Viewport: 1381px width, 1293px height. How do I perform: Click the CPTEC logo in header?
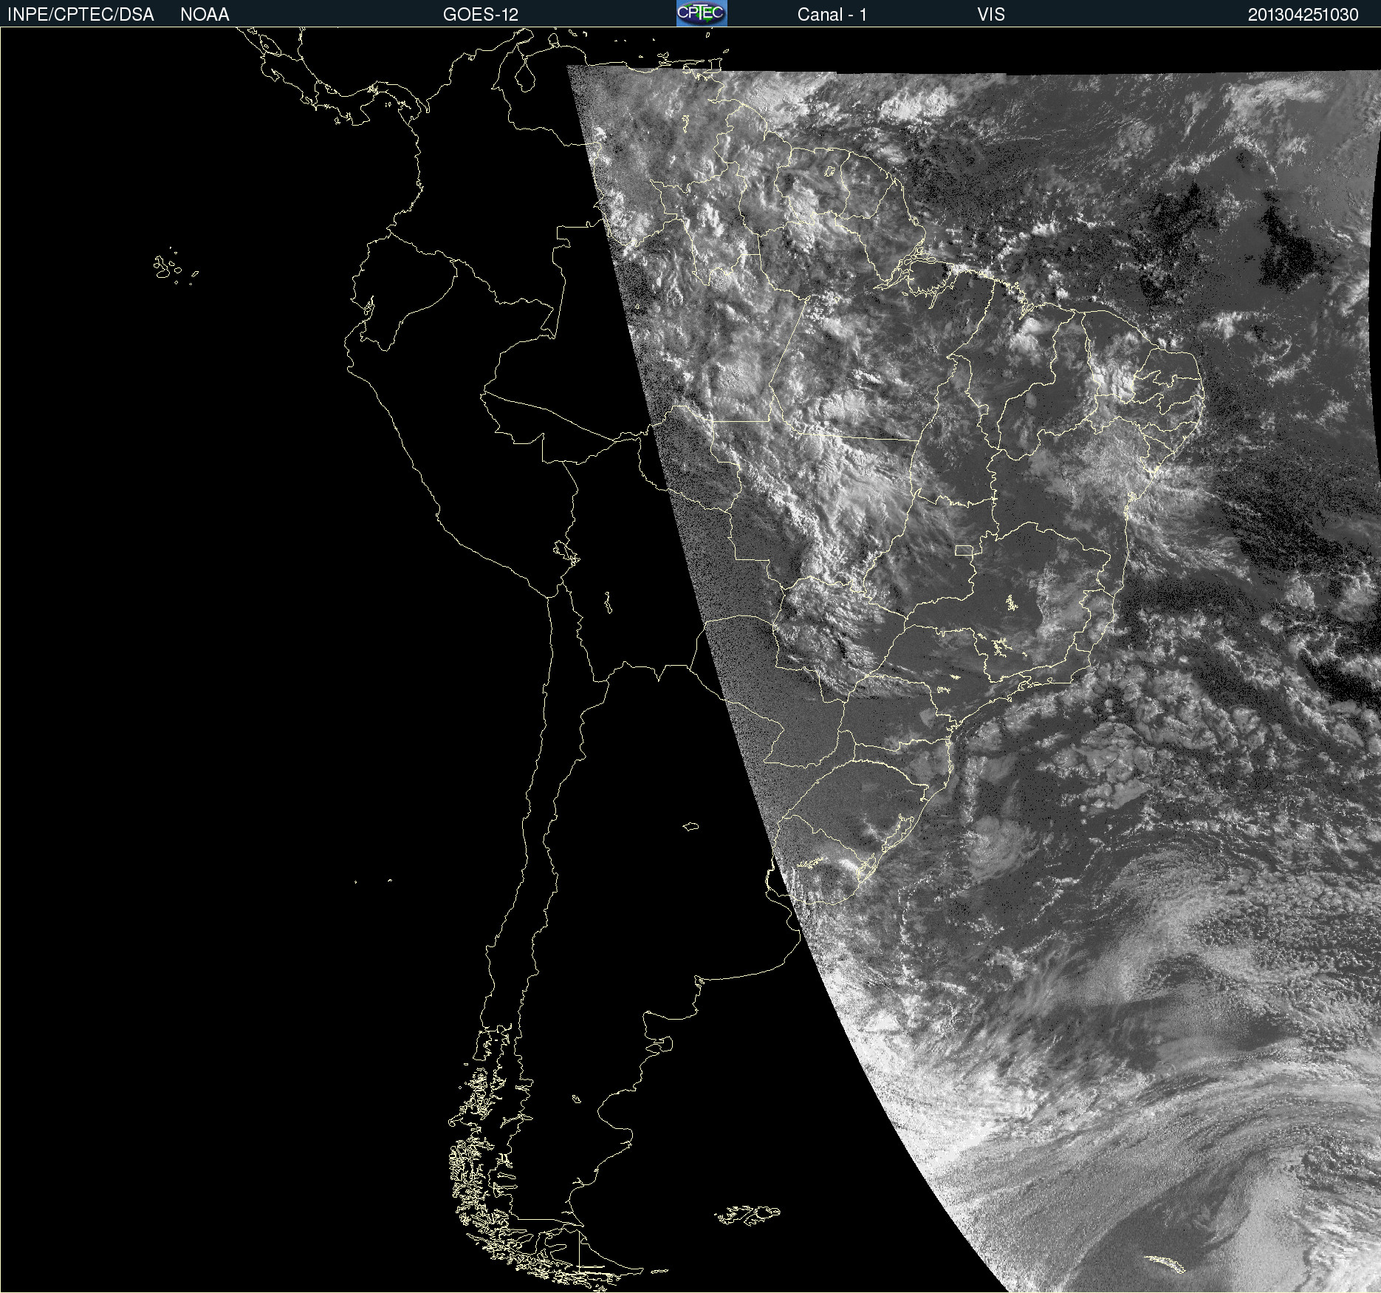[x=702, y=13]
